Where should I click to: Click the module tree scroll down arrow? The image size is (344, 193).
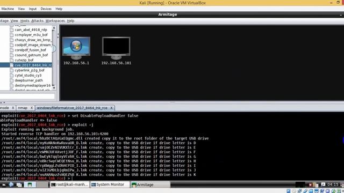point(54,88)
